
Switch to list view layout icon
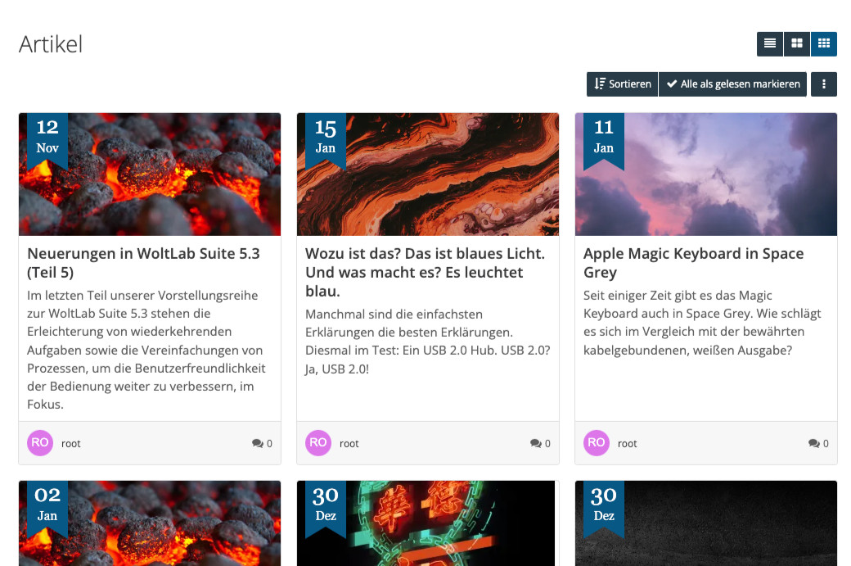click(x=770, y=43)
